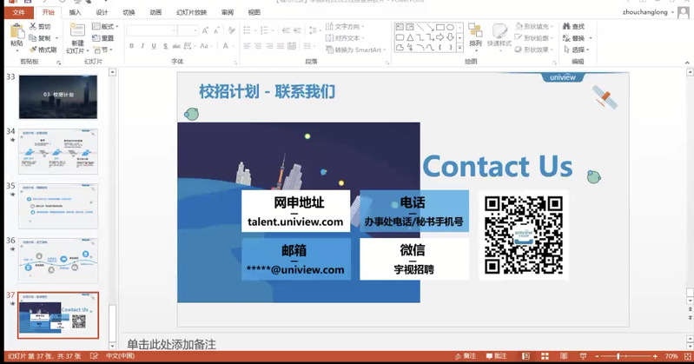Toggle strikethrough (abc)
This screenshot has width=694, height=364.
176,46
